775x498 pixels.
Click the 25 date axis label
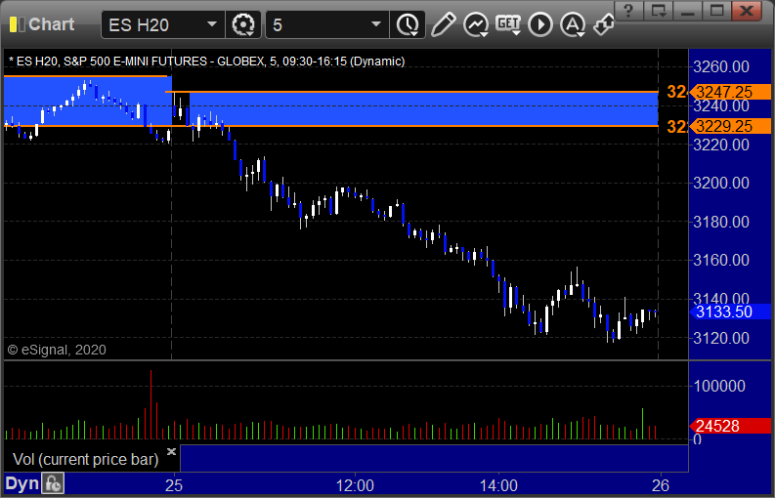[174, 485]
